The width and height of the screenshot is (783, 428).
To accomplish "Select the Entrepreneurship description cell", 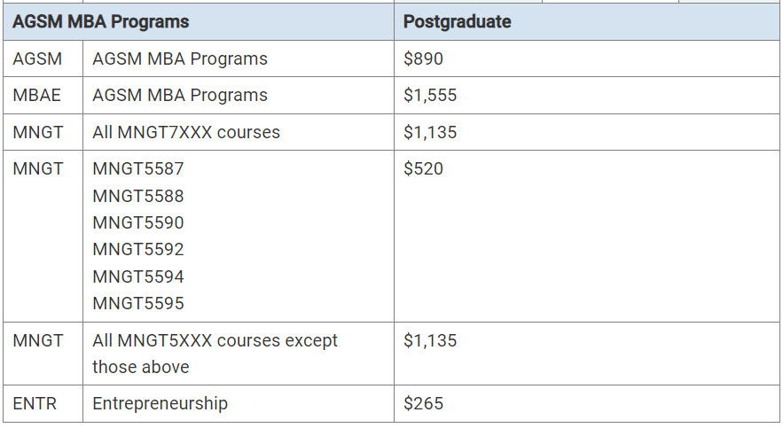I will click(239, 403).
